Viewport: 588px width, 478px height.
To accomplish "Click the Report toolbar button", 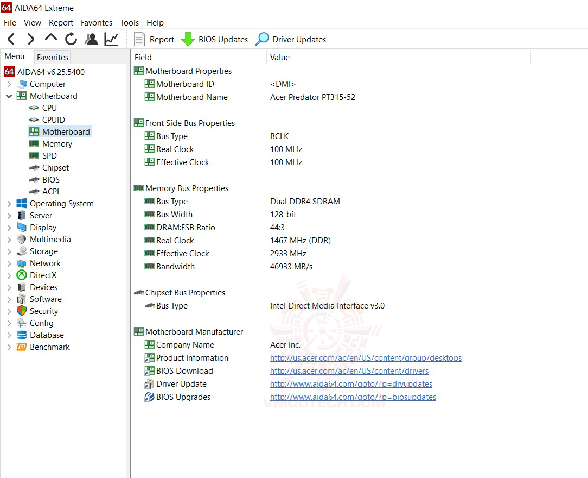I will [154, 39].
